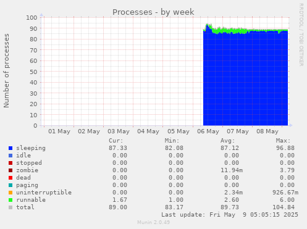Click total average value 89.73
Screen dimensions: 307x229
click(230, 207)
